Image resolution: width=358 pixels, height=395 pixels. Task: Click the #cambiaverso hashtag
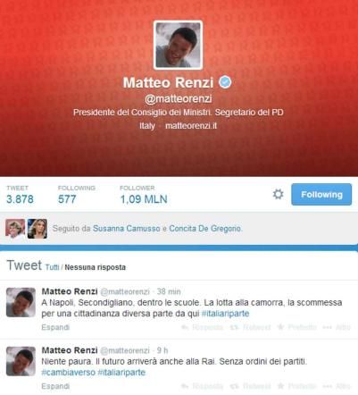click(69, 373)
